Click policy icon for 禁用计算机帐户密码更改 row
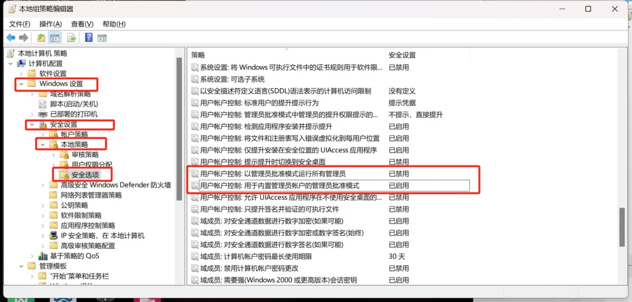This screenshot has height=302, width=632. [195, 268]
